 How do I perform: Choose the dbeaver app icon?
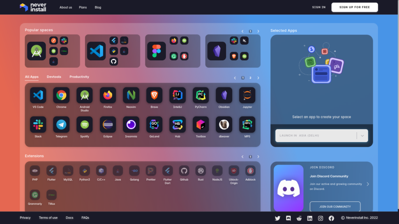click(224, 124)
